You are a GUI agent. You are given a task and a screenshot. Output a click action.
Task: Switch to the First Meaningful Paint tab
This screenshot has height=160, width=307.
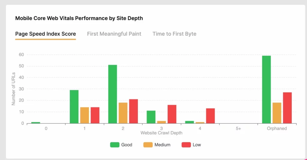pyautogui.click(x=114, y=34)
